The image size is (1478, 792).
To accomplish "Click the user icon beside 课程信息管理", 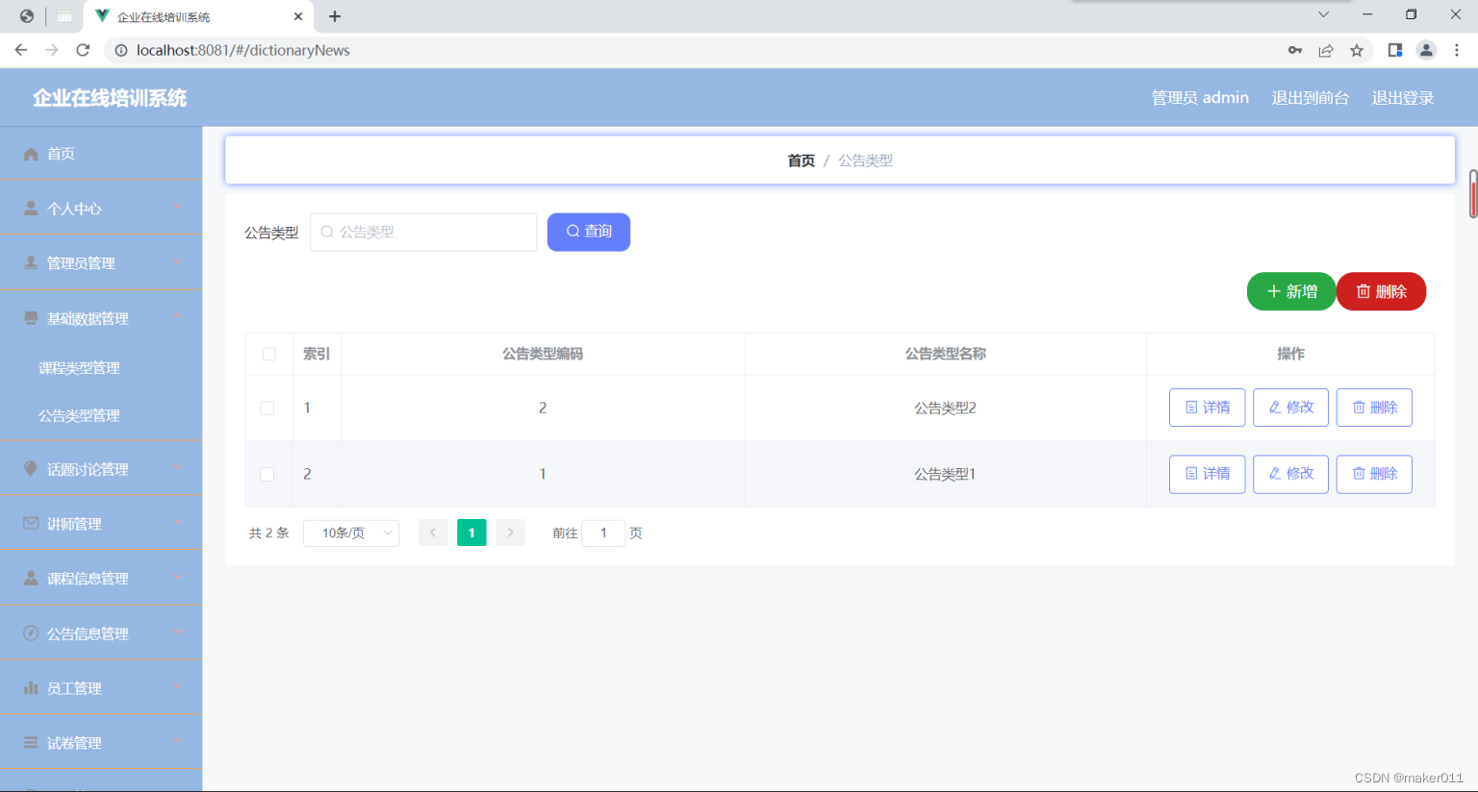I will tap(31, 578).
